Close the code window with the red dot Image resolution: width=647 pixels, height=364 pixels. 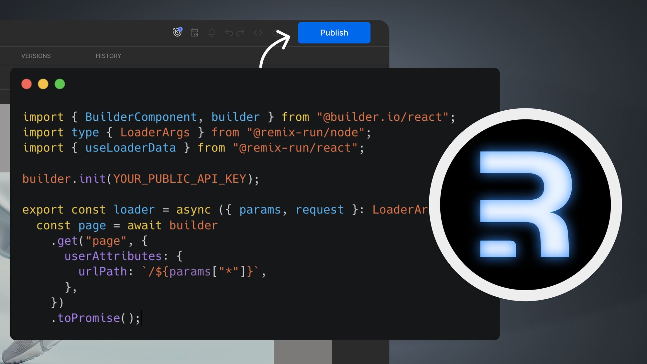pos(27,84)
